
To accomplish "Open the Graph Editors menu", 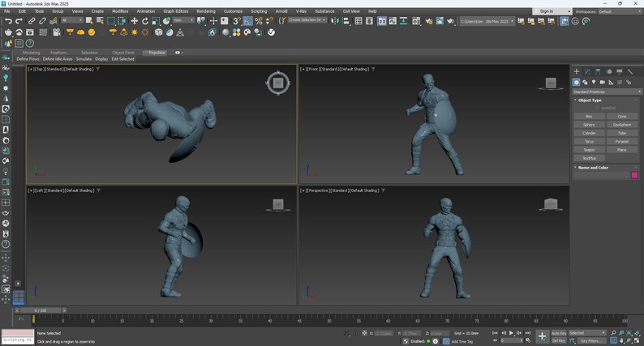I will coord(175,11).
